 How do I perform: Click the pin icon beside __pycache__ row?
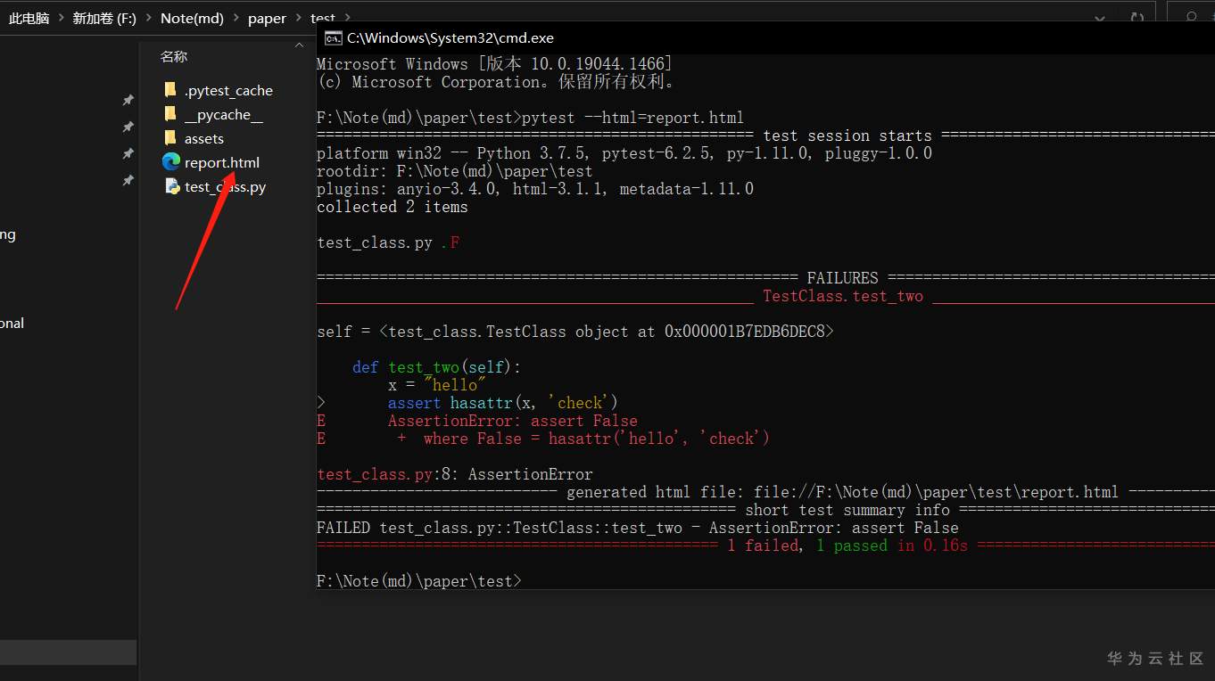point(128,127)
